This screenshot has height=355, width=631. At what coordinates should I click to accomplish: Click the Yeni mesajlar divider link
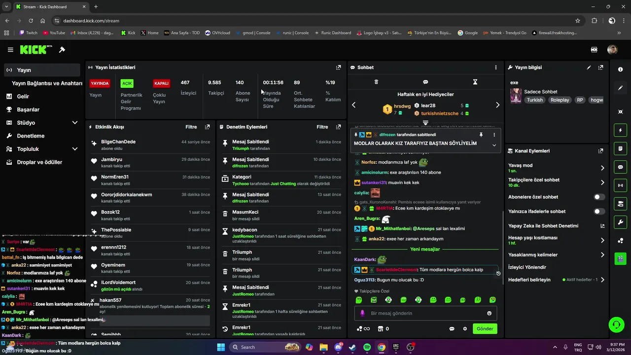click(425, 249)
